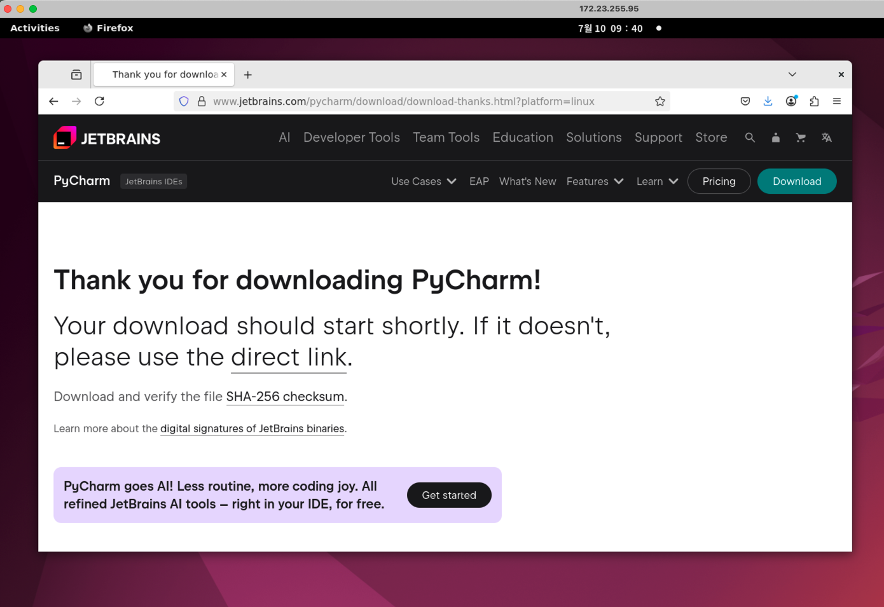This screenshot has height=607, width=884.
Task: Click the Save to Pocket icon
Action: 745,101
